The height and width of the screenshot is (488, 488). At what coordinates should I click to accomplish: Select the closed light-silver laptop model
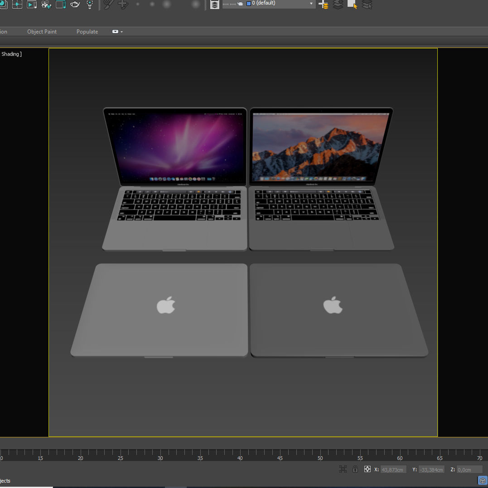(159, 310)
